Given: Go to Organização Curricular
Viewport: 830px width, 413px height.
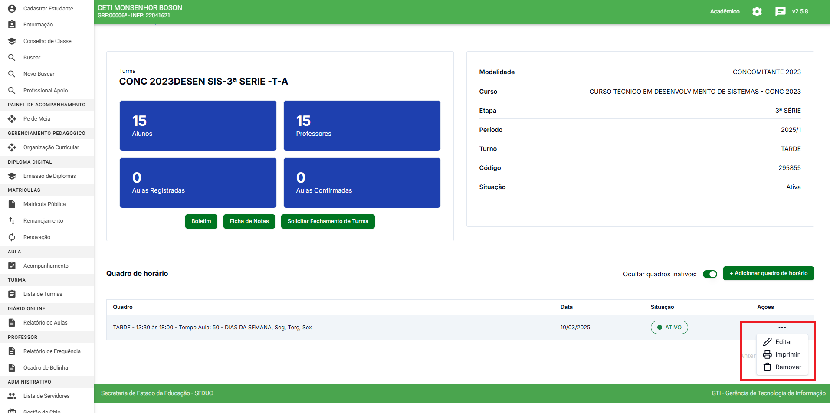Looking at the screenshot, I should [x=51, y=147].
